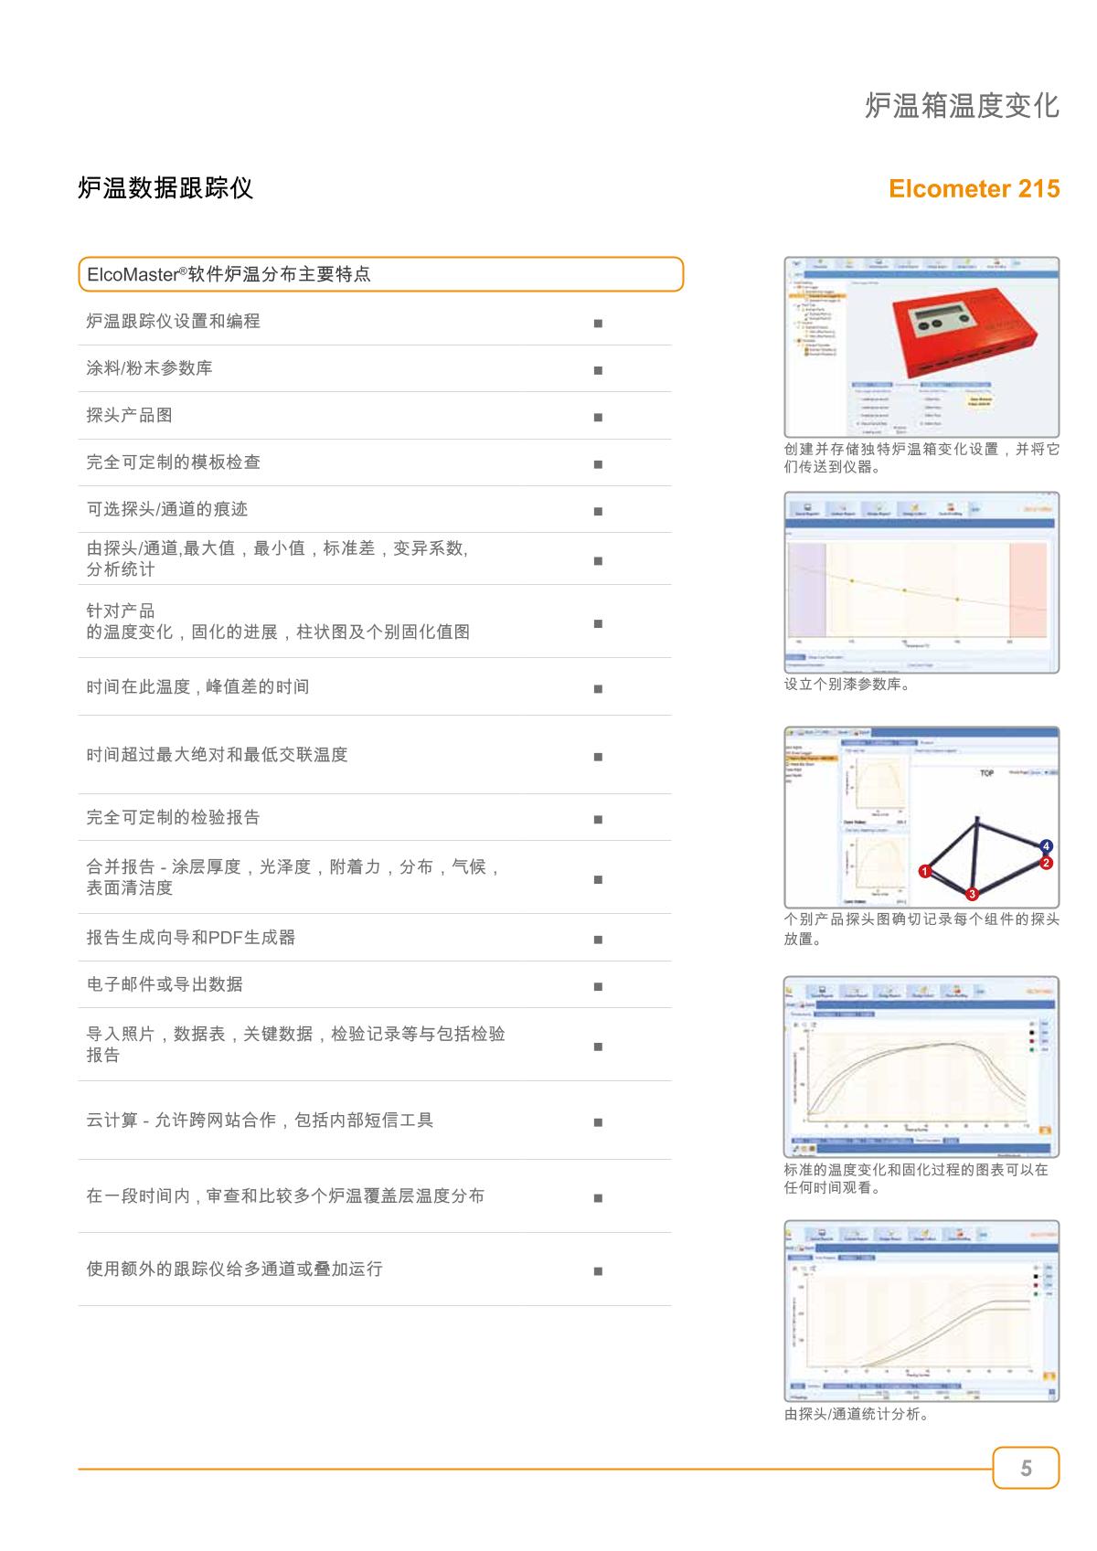Click the page number 5 box
Viewport: 1097px width, 1551px height.
point(1026,1469)
